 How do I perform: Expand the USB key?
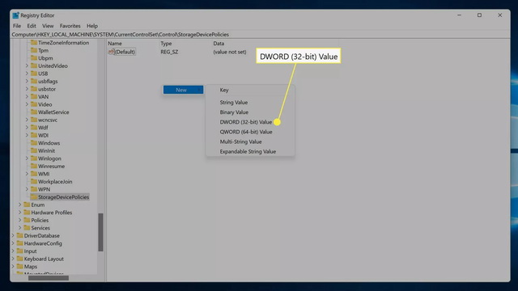pos(27,74)
